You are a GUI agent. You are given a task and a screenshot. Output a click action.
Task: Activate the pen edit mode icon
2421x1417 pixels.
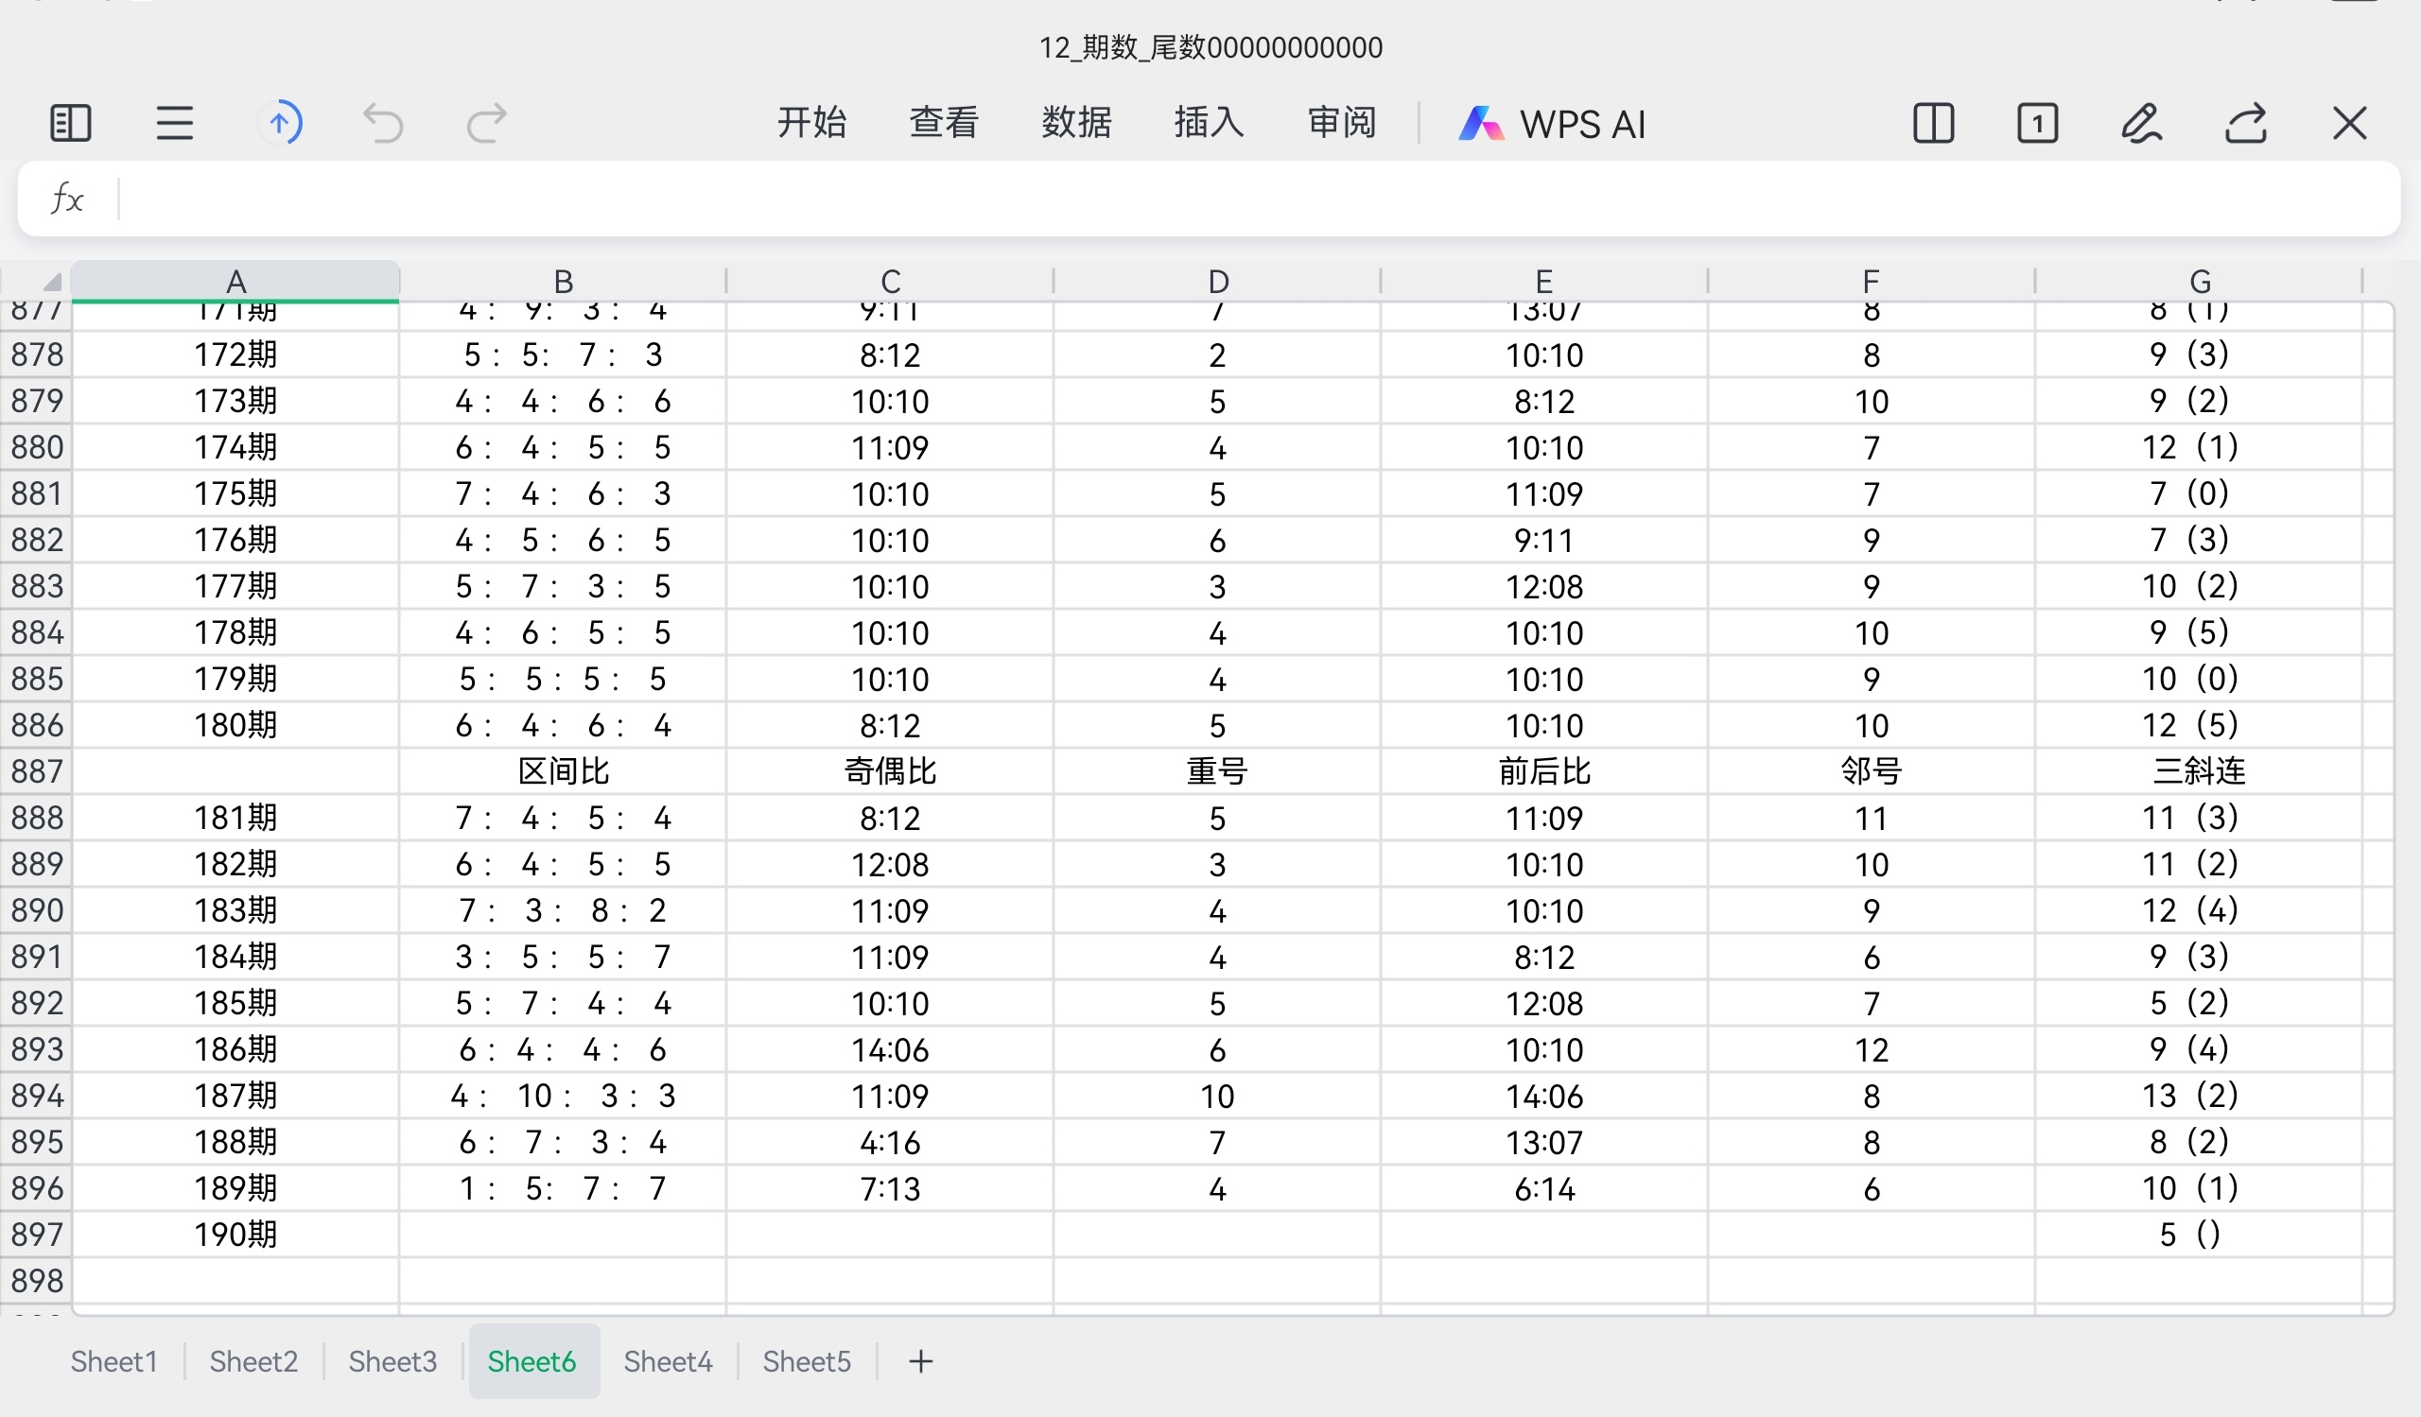2141,124
